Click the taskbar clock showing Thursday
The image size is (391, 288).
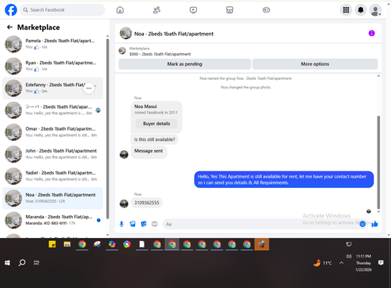(364, 263)
